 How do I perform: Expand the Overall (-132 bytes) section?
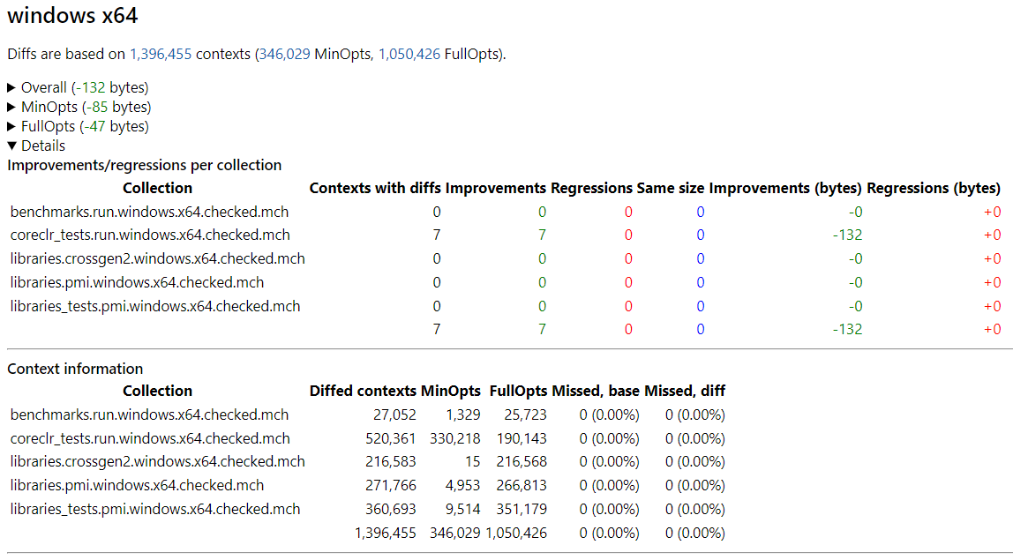pyautogui.click(x=78, y=87)
